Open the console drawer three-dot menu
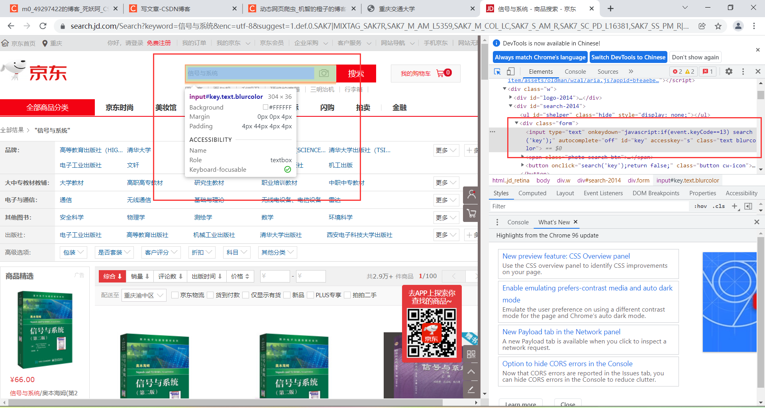 tap(497, 222)
